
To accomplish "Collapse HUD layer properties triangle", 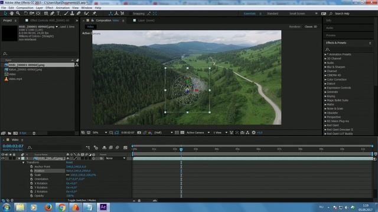I will [19, 158].
